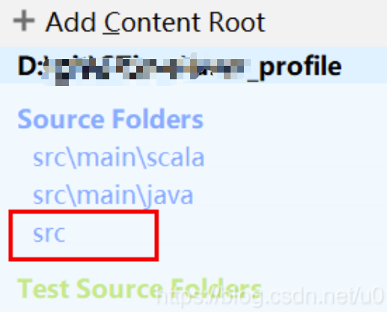
Task: Click the word Add beside the plus icon
Action: [x=70, y=22]
